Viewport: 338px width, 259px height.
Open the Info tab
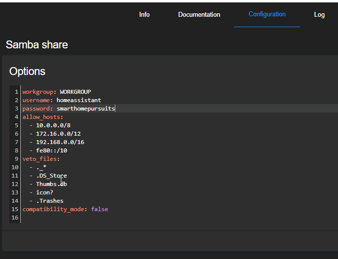pos(144,14)
